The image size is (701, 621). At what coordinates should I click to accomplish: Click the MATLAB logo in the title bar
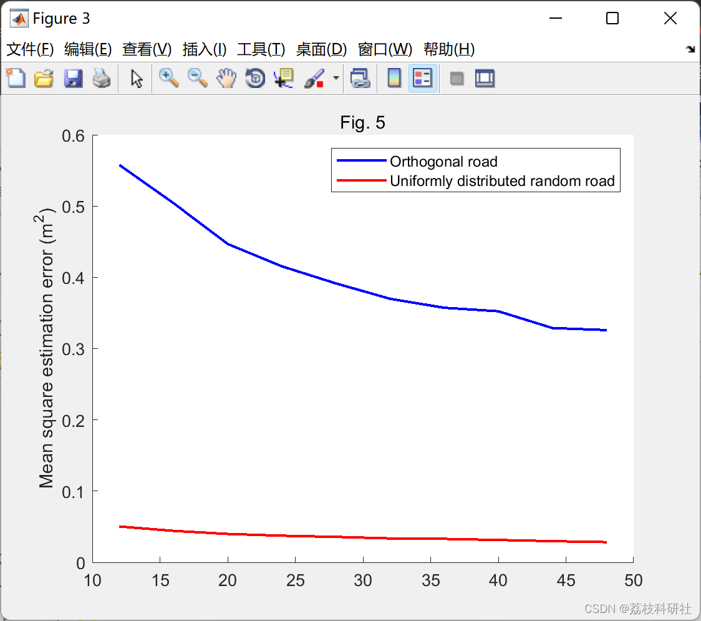(19, 18)
